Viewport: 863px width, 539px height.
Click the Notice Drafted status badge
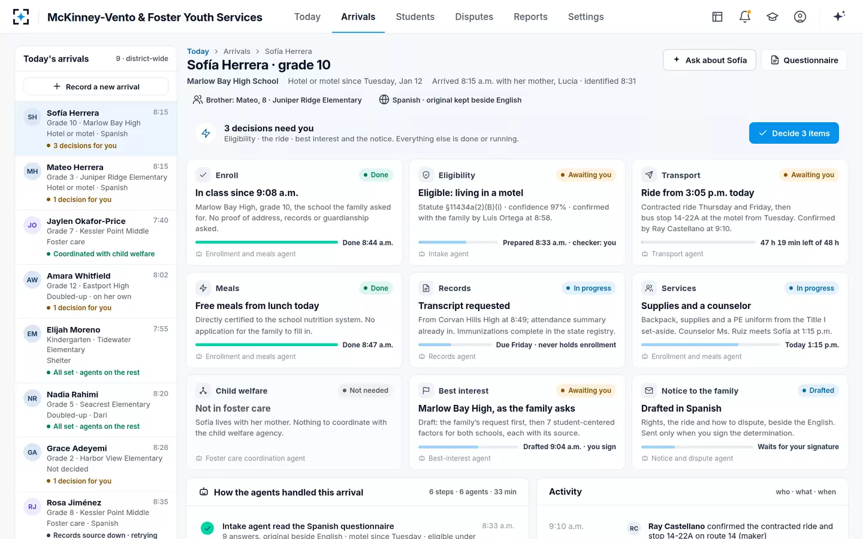(818, 390)
